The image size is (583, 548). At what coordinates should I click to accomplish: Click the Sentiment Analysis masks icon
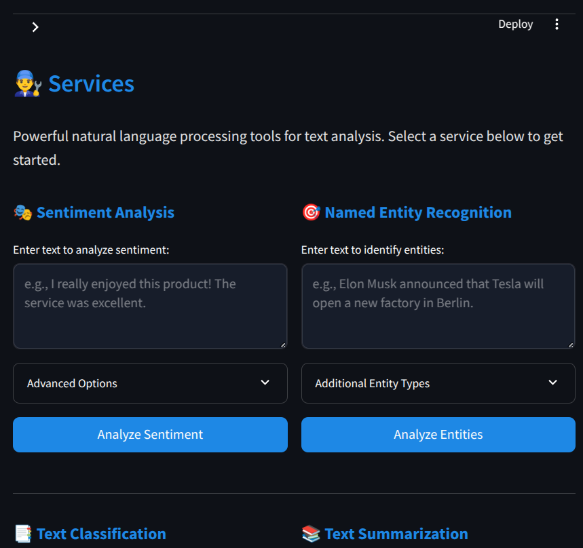[22, 213]
